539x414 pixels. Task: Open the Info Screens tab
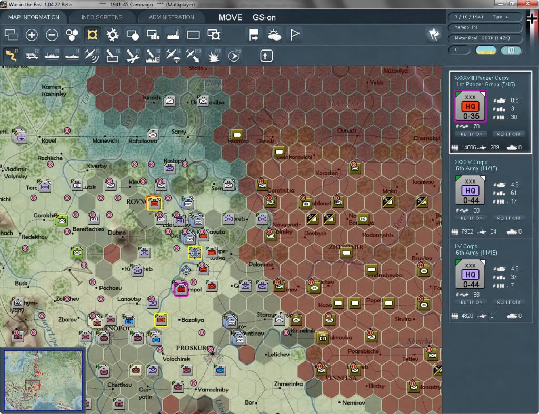[x=102, y=17]
